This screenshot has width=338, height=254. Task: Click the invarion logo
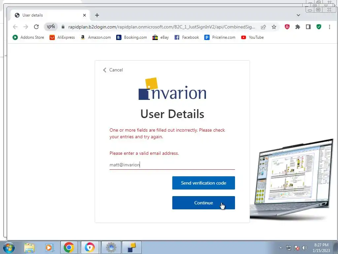(x=172, y=89)
